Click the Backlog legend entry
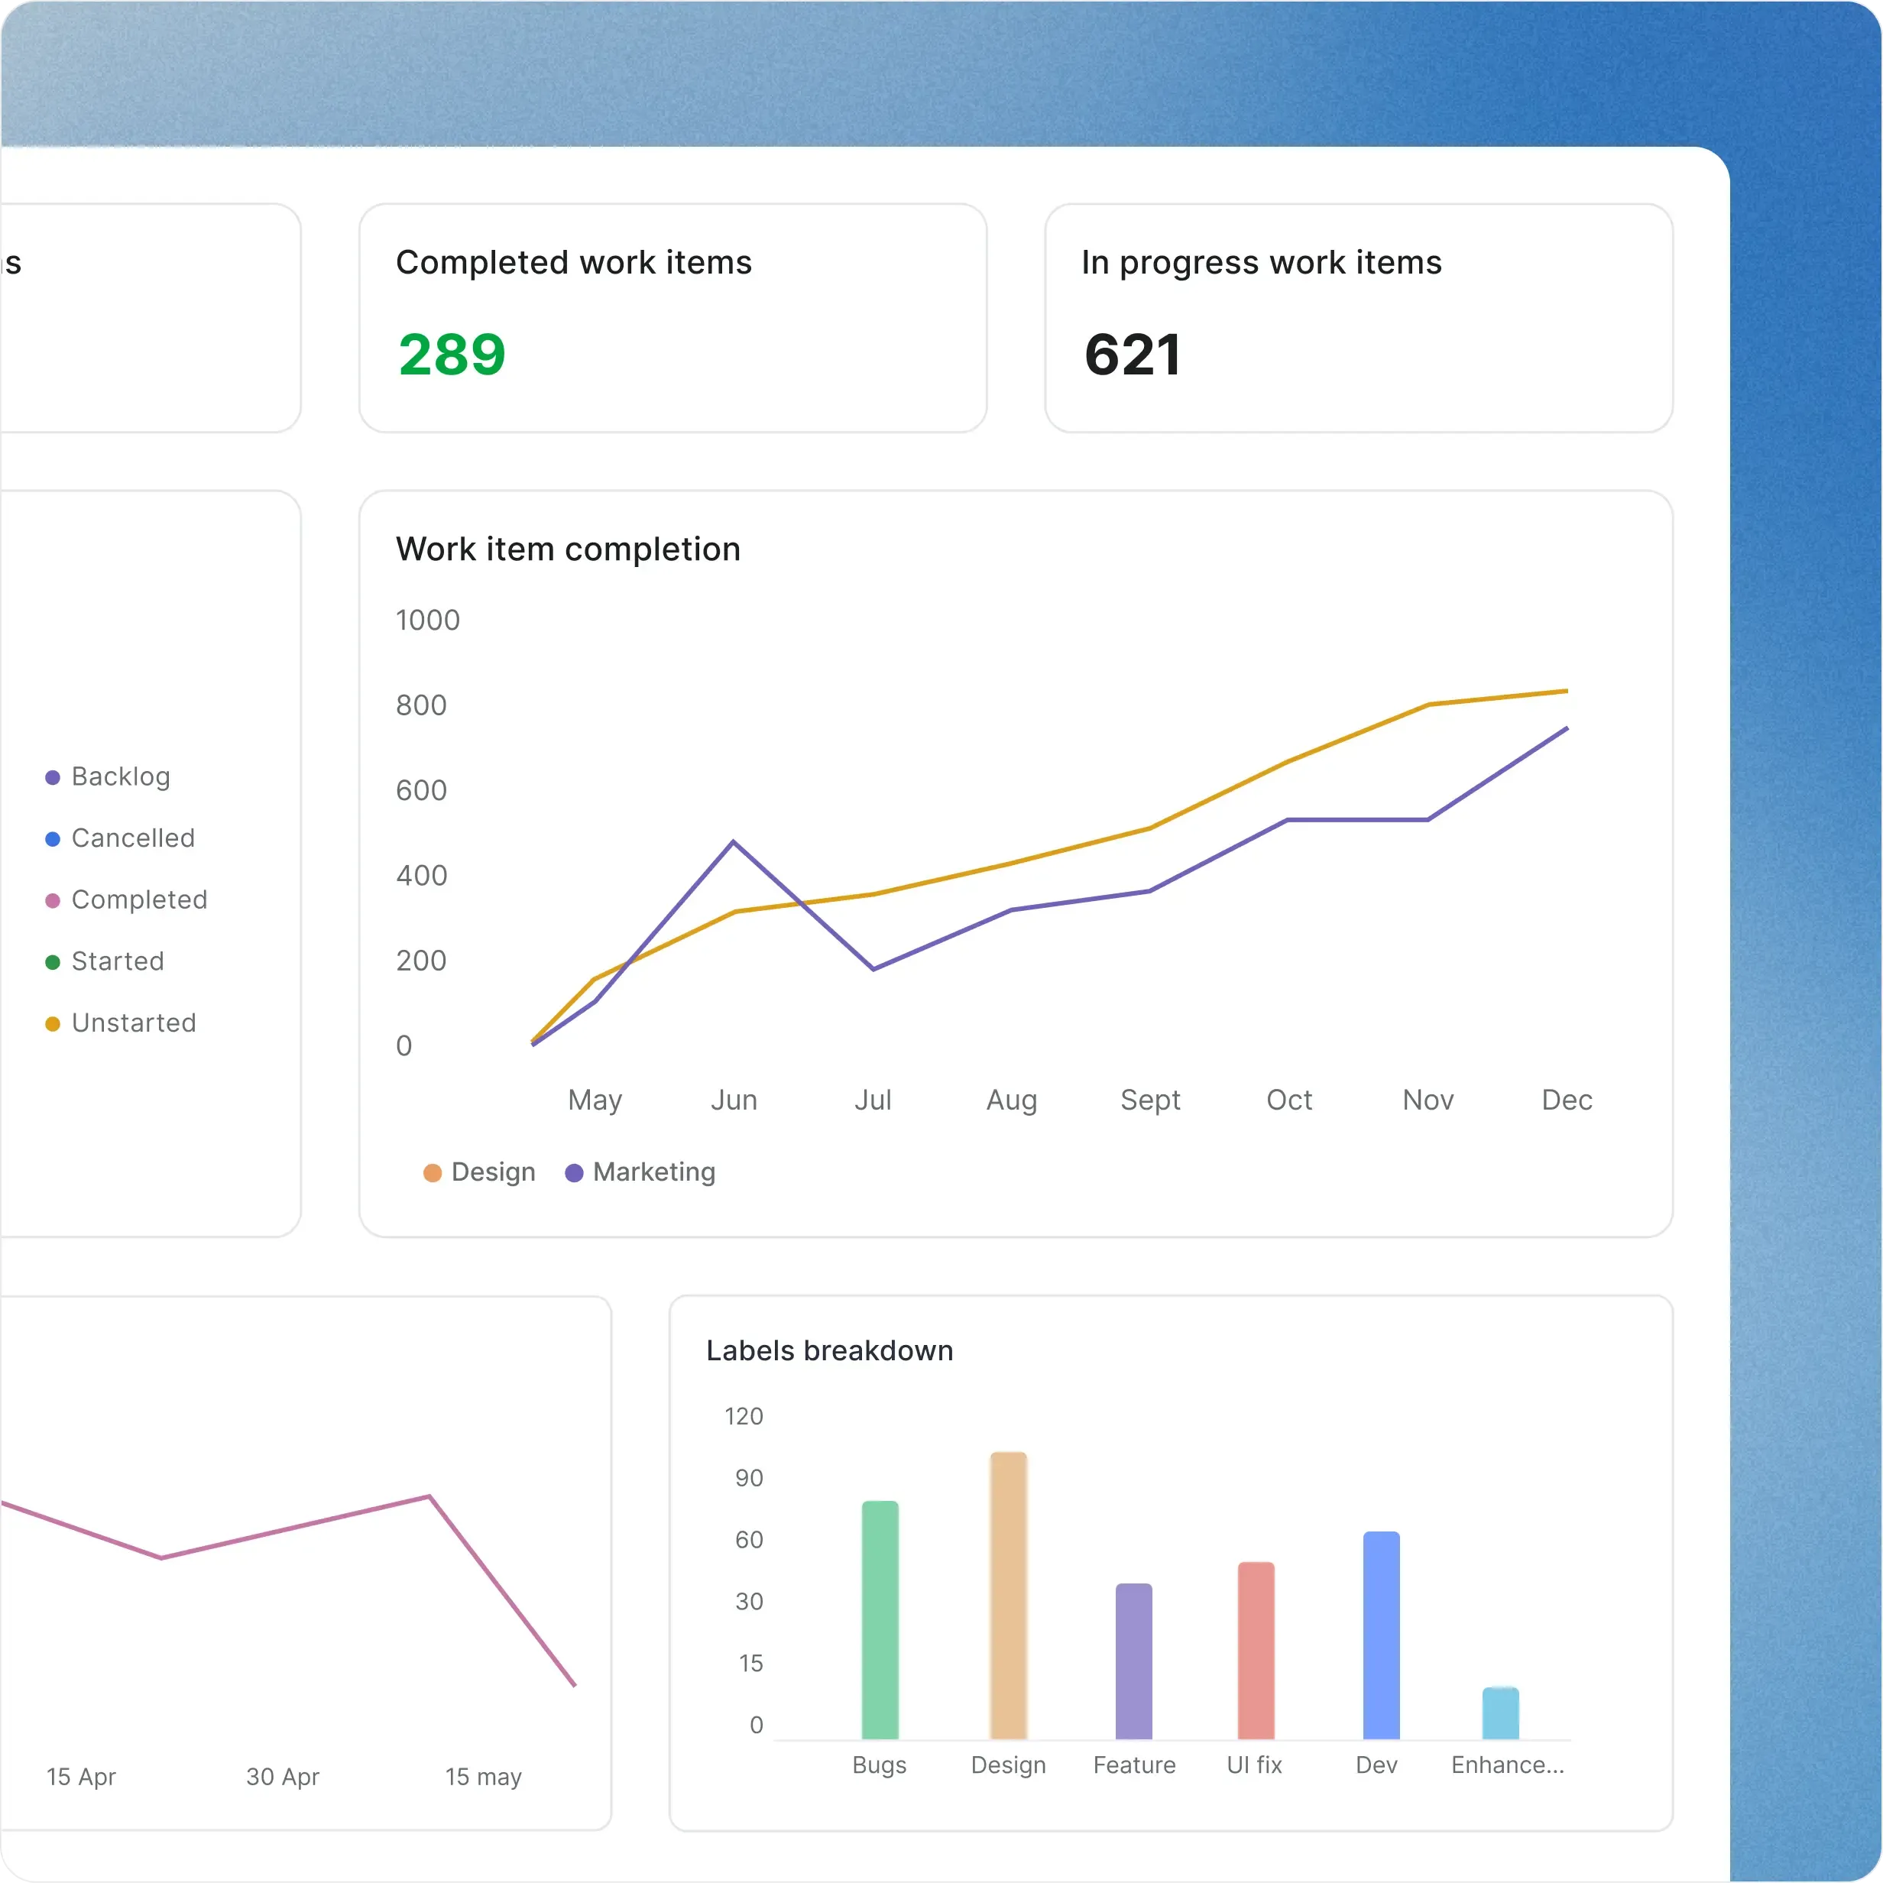The image size is (1883, 1883). [x=109, y=776]
